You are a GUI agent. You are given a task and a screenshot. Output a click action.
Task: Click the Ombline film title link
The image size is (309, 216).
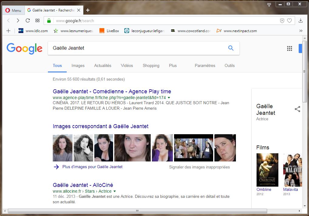point(264,189)
